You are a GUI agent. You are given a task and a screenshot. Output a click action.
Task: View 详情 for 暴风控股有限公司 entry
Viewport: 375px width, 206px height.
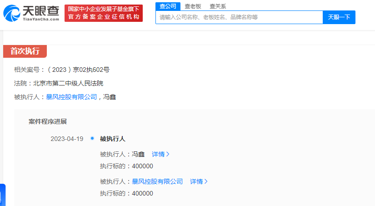(199, 181)
